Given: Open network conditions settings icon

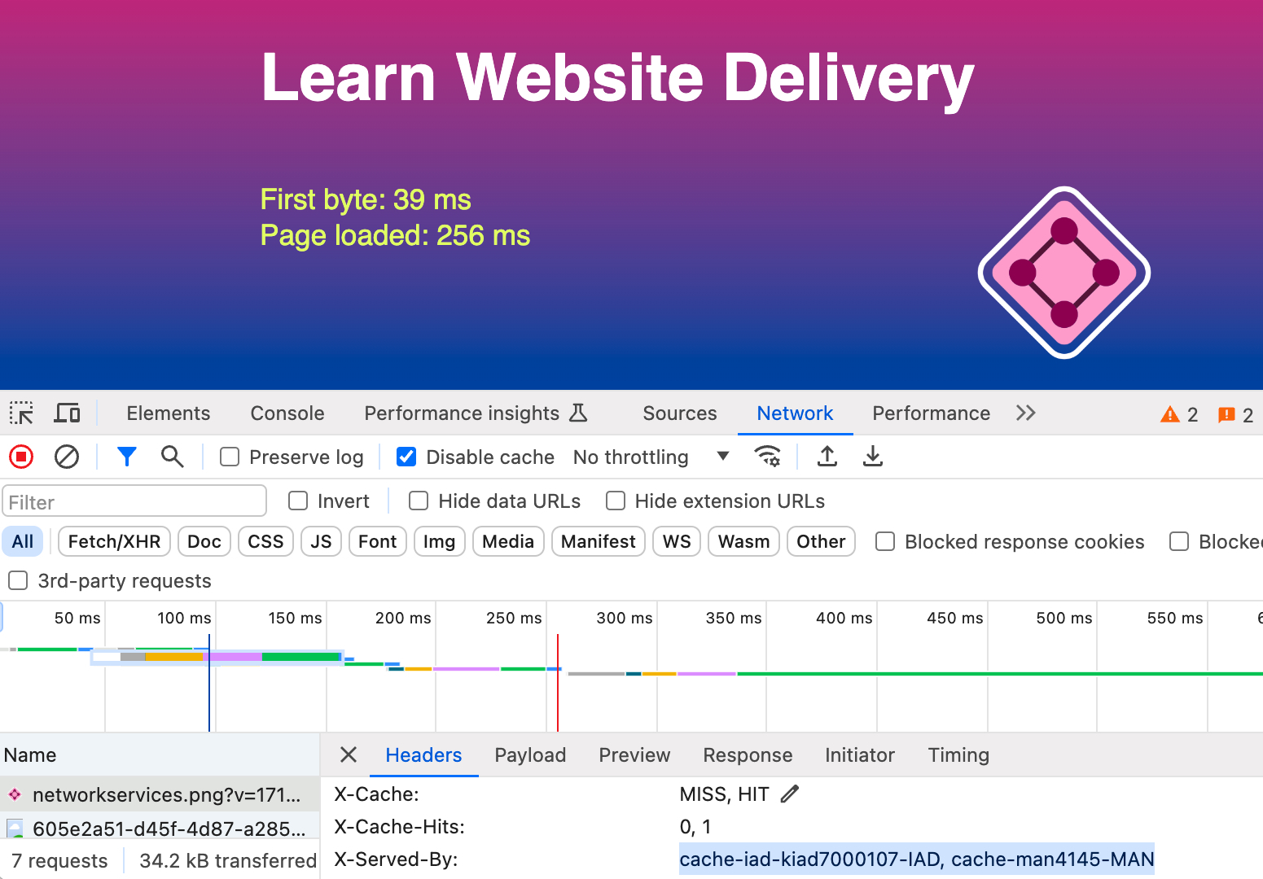Looking at the screenshot, I should [x=766, y=457].
